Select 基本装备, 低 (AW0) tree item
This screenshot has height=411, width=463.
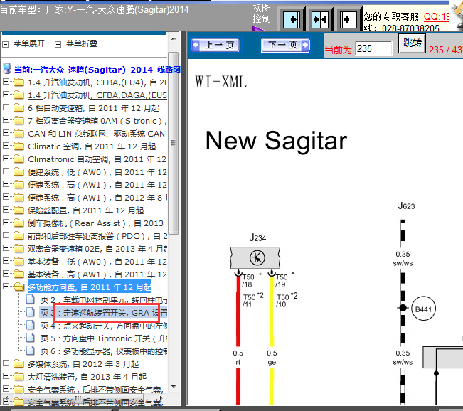pos(97,262)
